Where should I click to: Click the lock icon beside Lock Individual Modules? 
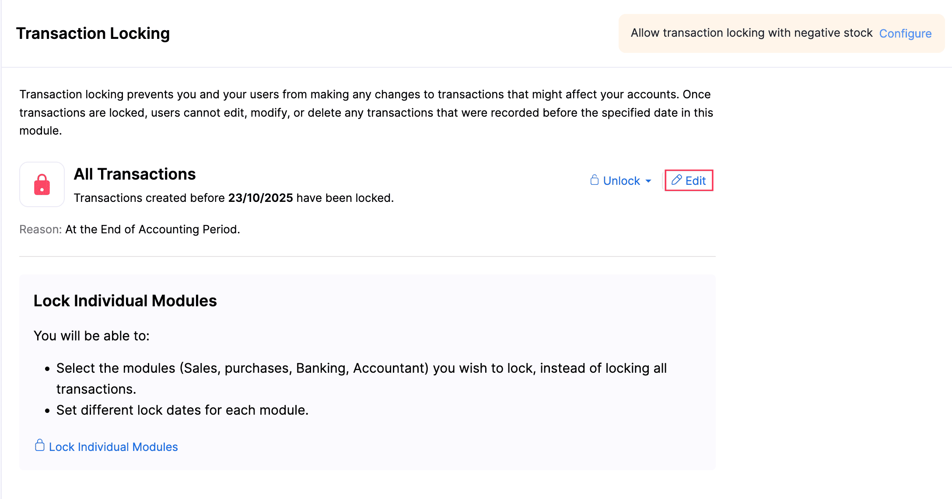(40, 446)
